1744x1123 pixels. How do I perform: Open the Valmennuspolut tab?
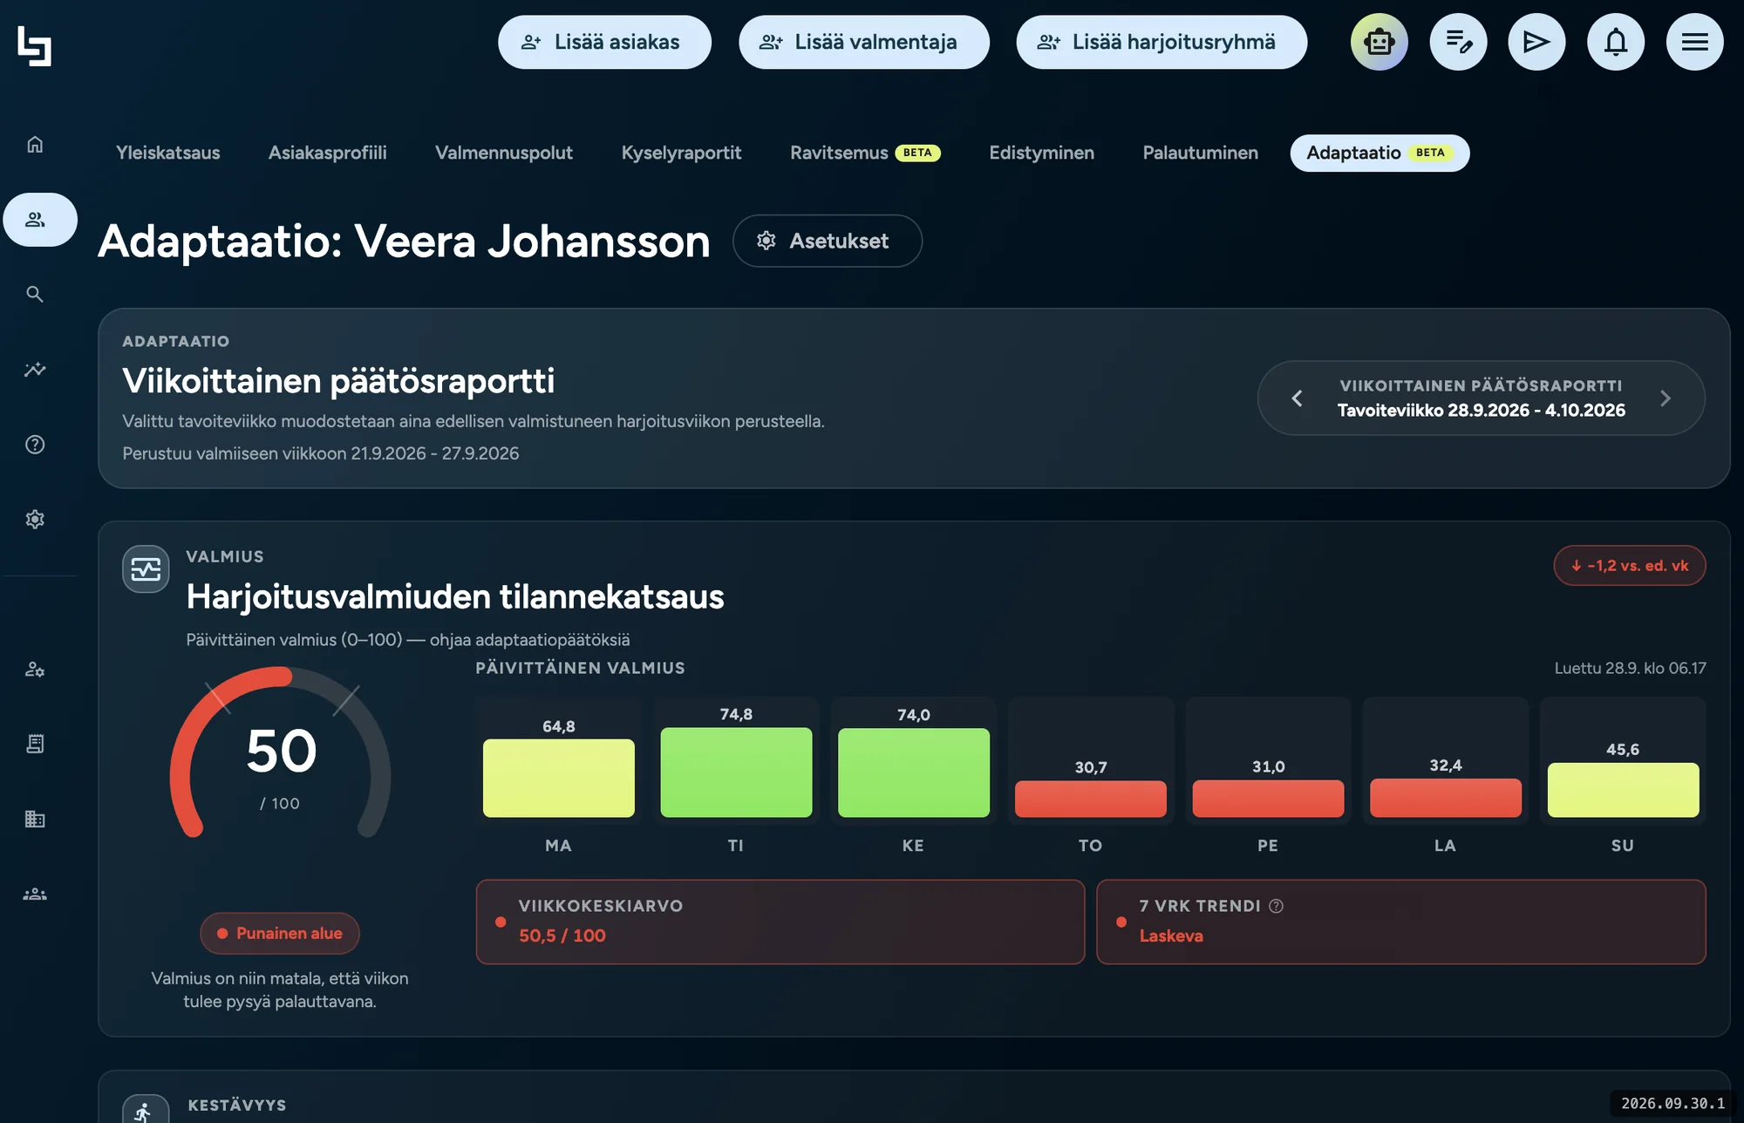tap(504, 153)
